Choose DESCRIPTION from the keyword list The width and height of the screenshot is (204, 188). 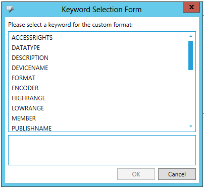(x=30, y=58)
